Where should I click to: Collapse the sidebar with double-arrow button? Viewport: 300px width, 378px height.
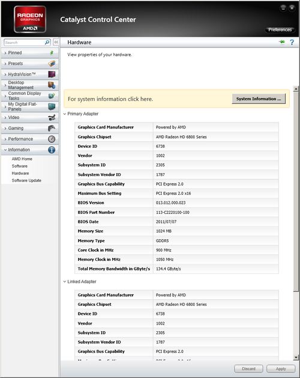click(56, 42)
